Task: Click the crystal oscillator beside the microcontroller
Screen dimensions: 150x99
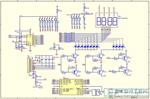Action: point(99,92)
